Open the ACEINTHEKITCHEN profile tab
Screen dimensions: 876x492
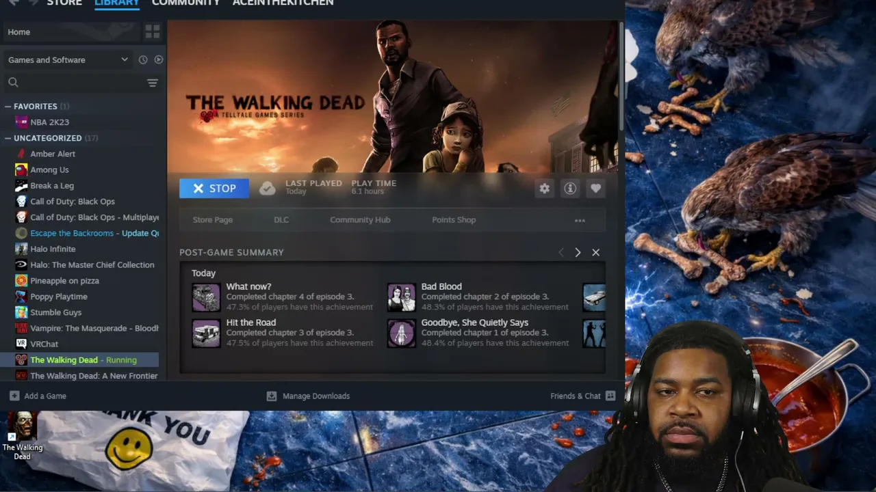283,3
